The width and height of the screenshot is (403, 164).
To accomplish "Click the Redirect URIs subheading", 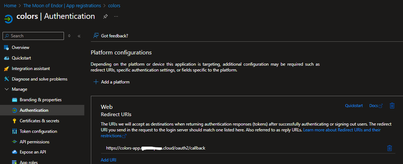I will tap(116, 114).
